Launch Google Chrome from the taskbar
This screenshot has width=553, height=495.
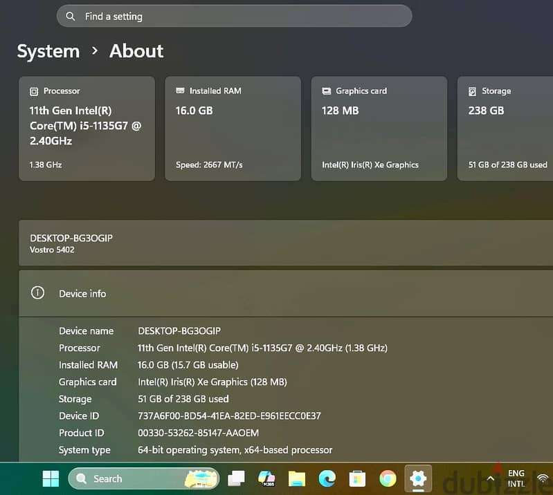(x=388, y=479)
